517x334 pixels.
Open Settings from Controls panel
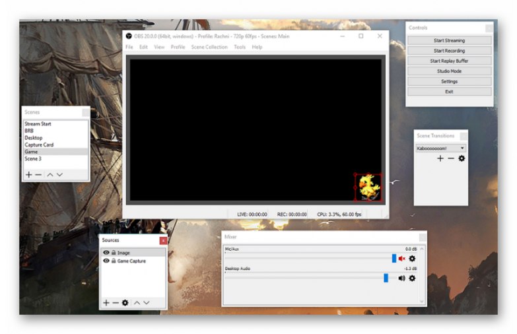point(450,81)
